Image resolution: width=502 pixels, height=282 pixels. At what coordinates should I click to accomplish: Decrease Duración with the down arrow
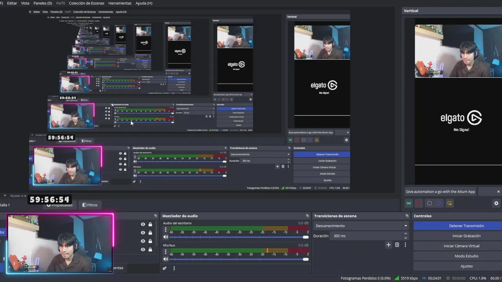click(406, 238)
